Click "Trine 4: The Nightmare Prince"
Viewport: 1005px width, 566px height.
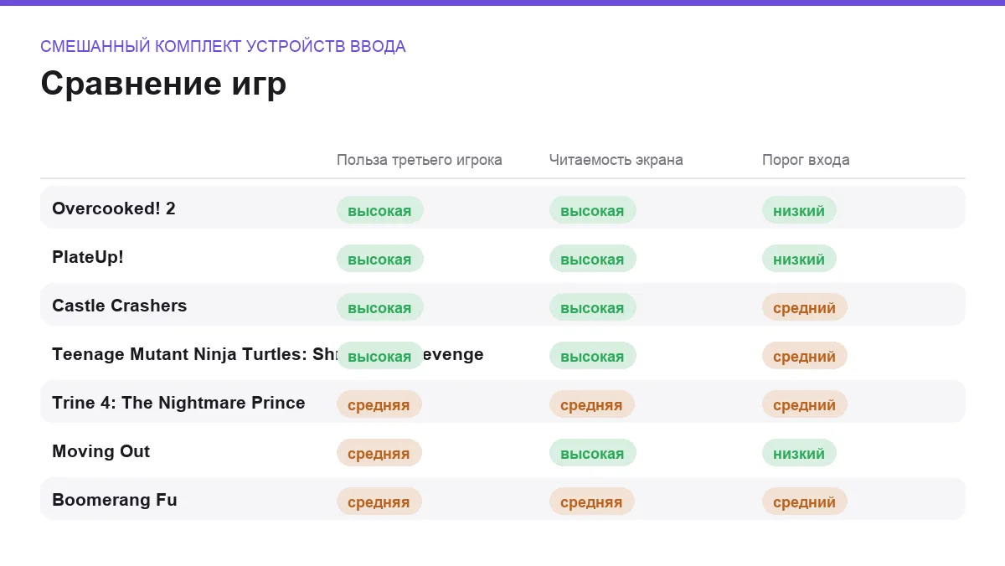(178, 403)
